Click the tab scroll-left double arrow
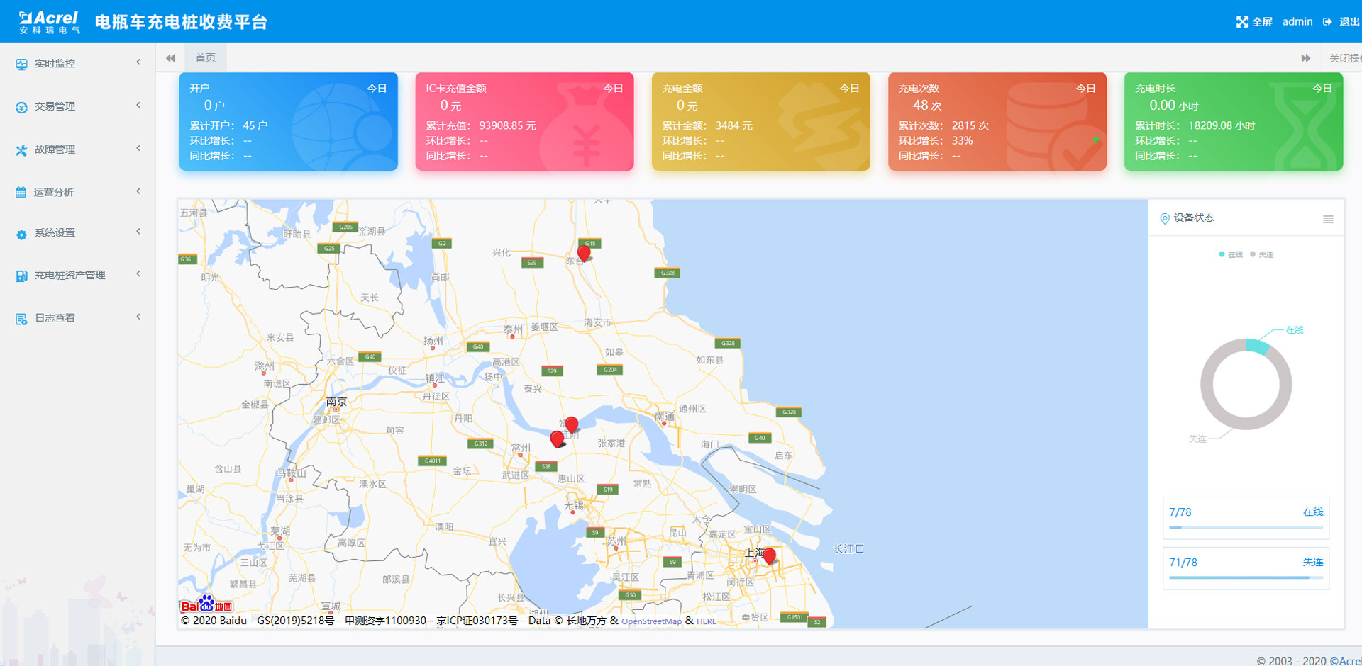Viewport: 1362px width, 666px height. click(x=170, y=58)
